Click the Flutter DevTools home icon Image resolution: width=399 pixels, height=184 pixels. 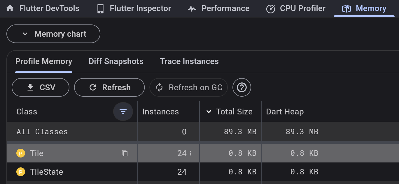(10, 8)
